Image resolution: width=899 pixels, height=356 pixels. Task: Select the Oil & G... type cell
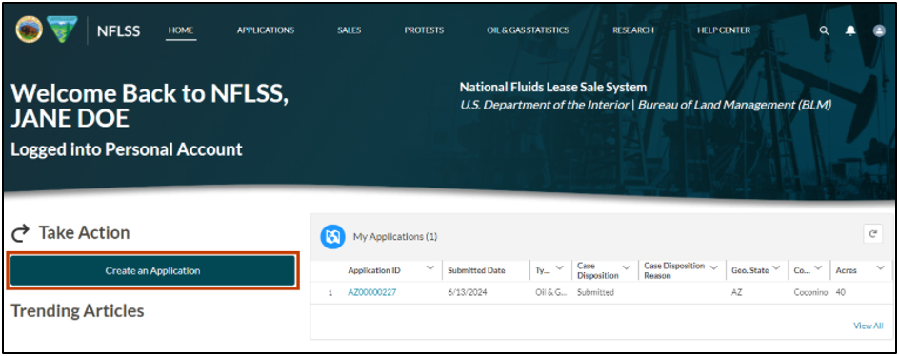click(x=551, y=292)
